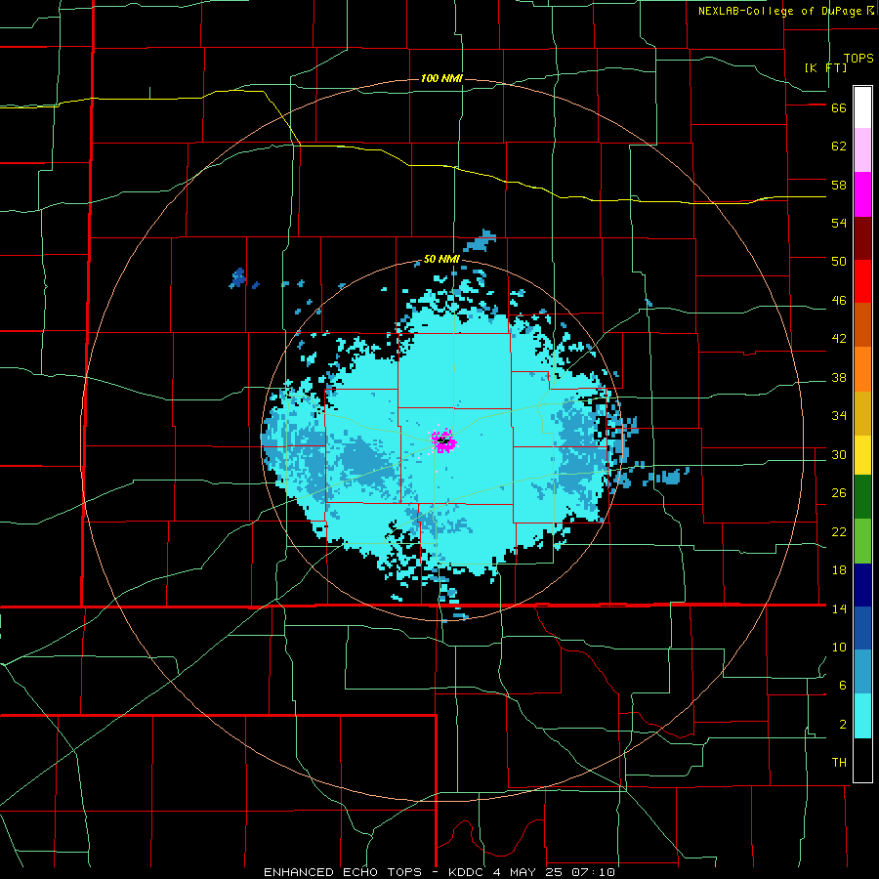Click the 66 legend value

point(839,108)
